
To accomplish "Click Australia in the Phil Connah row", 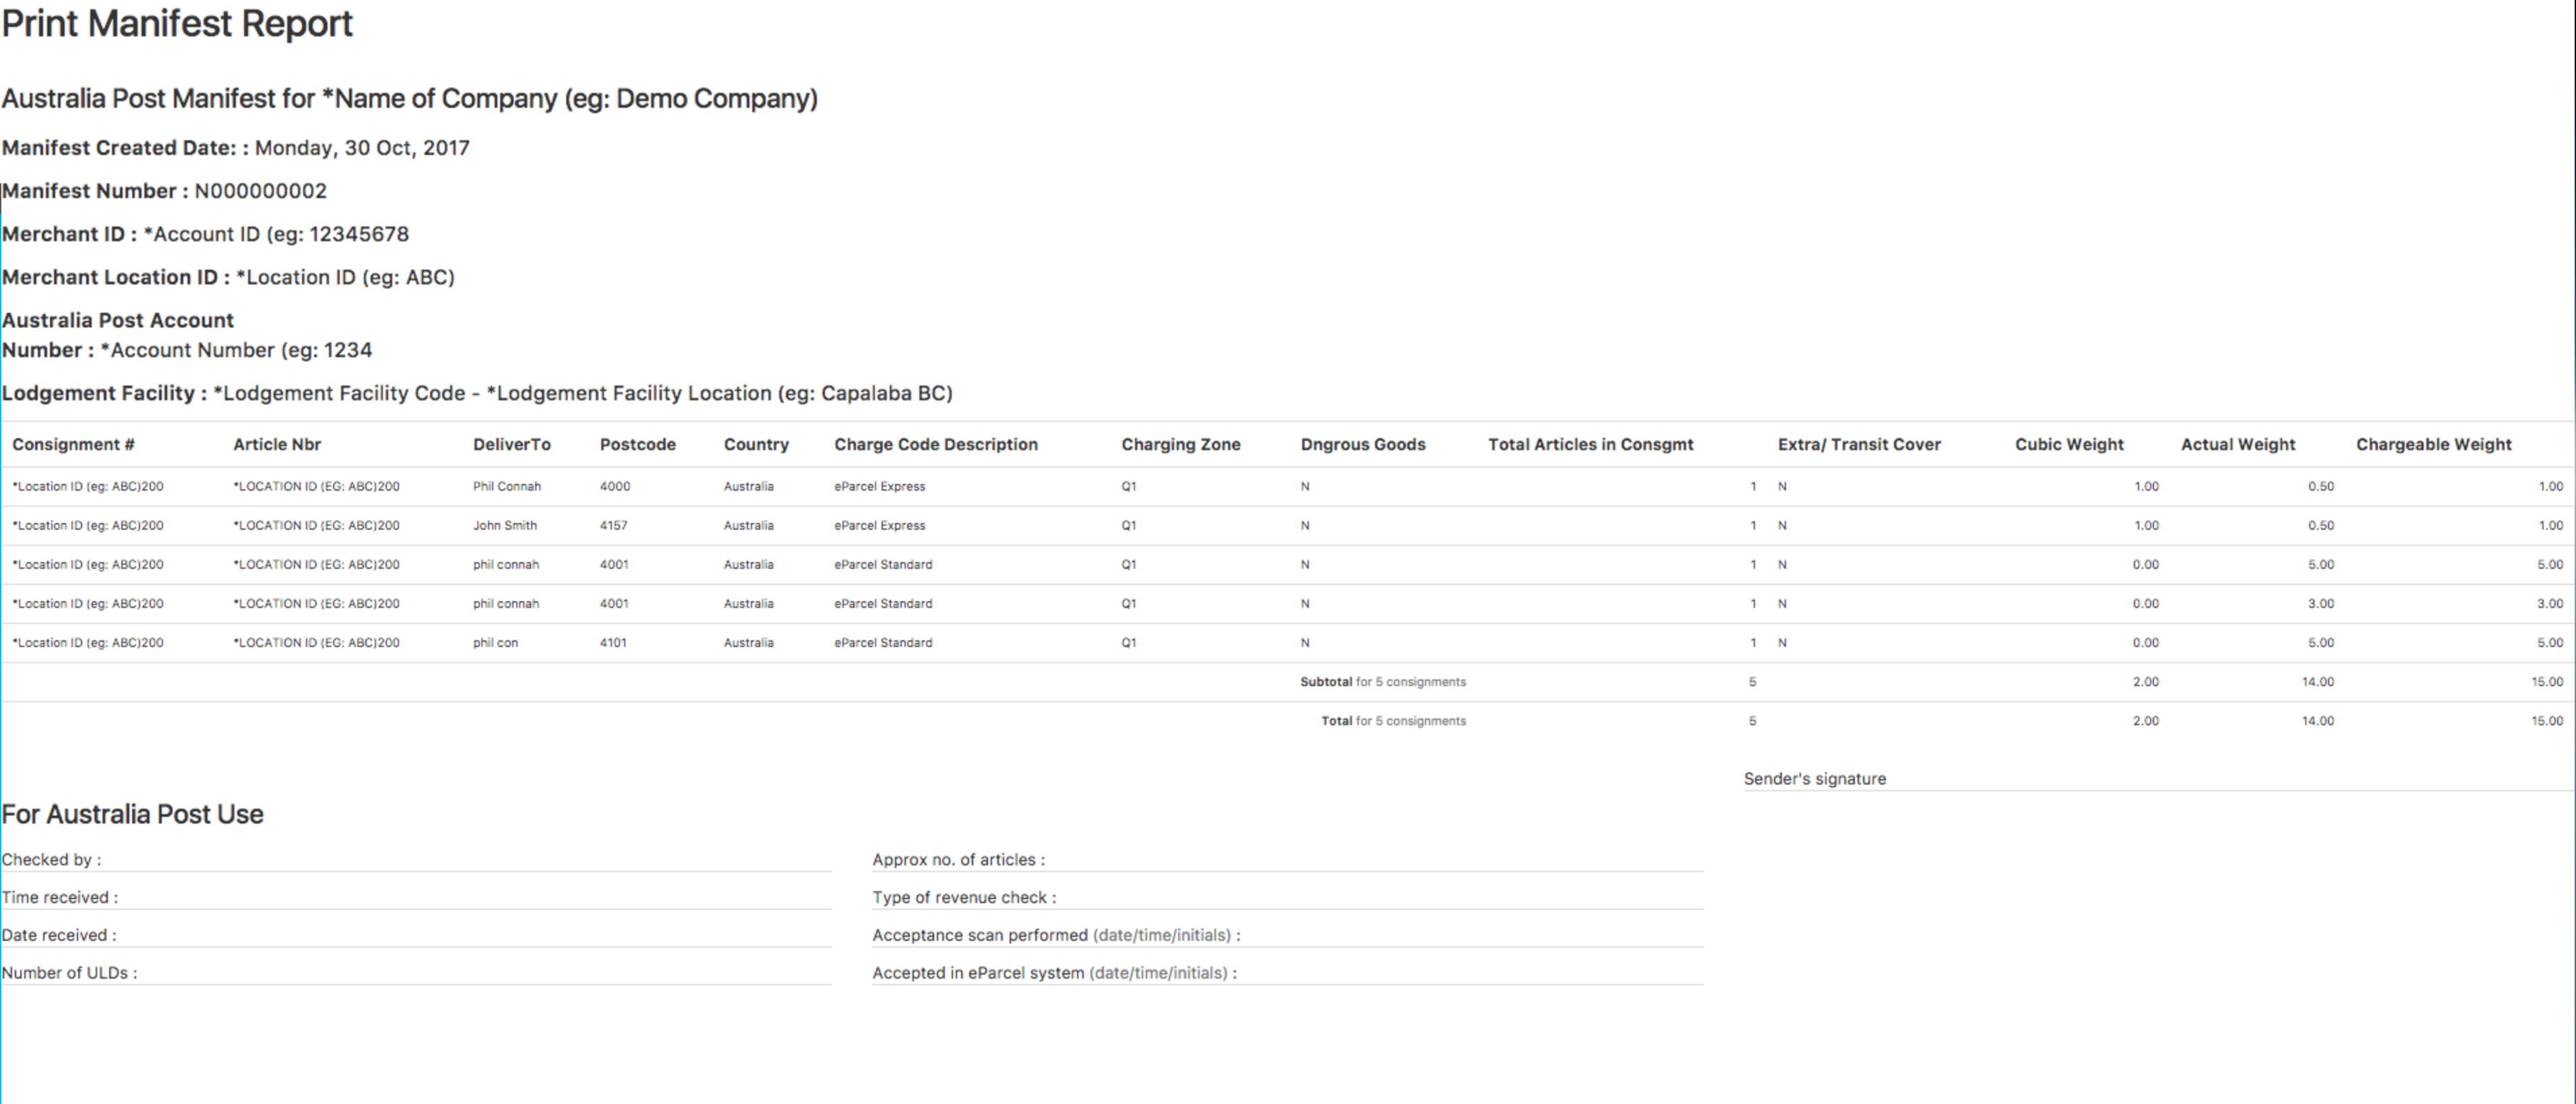I will [749, 486].
